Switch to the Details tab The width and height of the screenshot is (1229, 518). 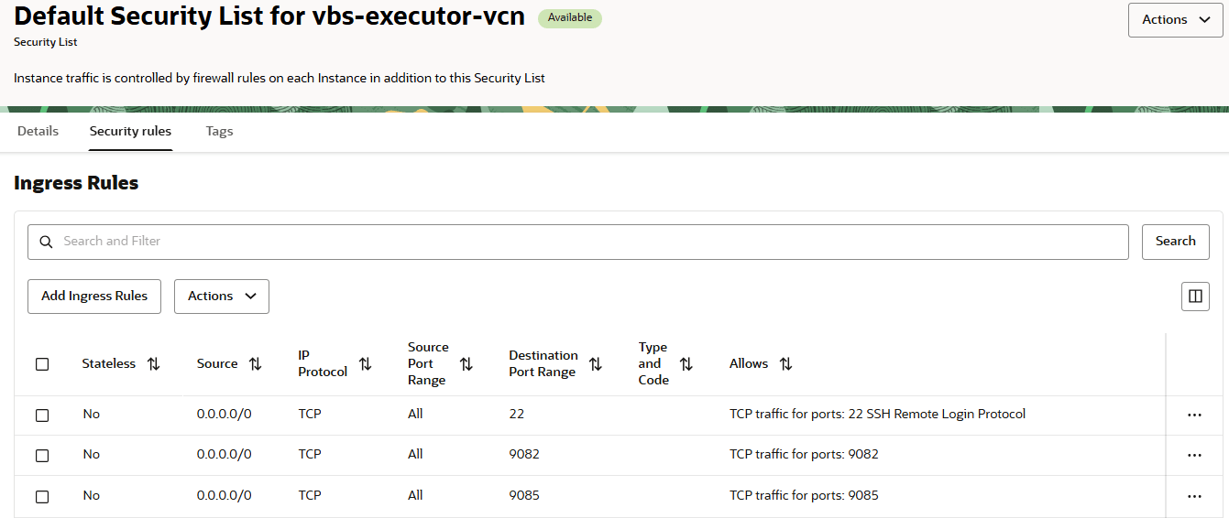tap(38, 131)
